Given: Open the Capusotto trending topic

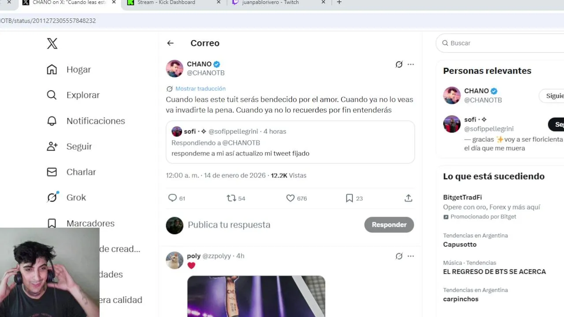Looking at the screenshot, I should [x=460, y=244].
